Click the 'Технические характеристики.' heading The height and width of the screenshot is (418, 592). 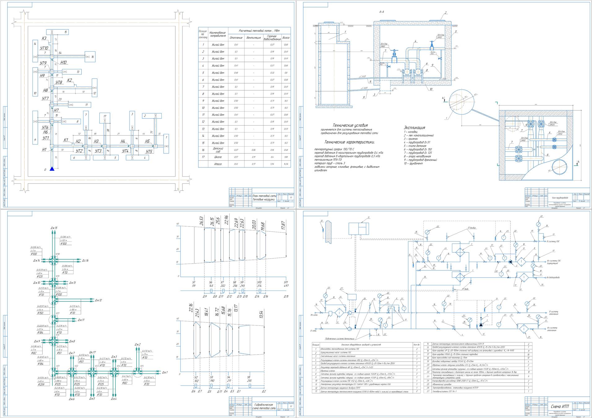[349, 142]
